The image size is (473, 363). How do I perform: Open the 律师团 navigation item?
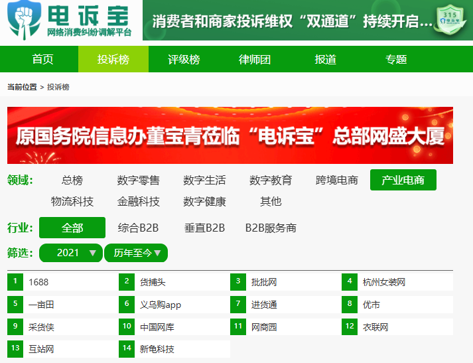click(255, 59)
